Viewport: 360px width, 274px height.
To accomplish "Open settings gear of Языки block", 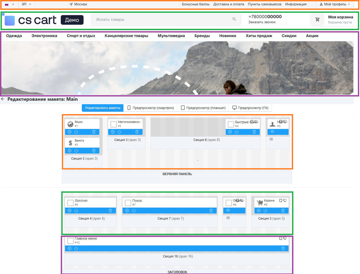I will click(x=70, y=132).
